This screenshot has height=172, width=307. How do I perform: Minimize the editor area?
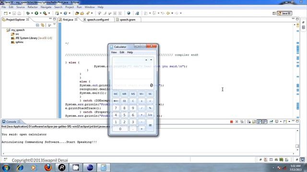(293, 19)
